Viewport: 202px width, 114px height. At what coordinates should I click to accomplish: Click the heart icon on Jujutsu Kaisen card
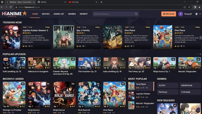[x=29, y=46]
